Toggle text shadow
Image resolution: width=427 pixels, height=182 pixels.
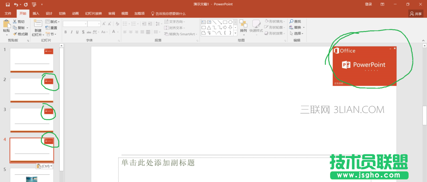point(83,32)
